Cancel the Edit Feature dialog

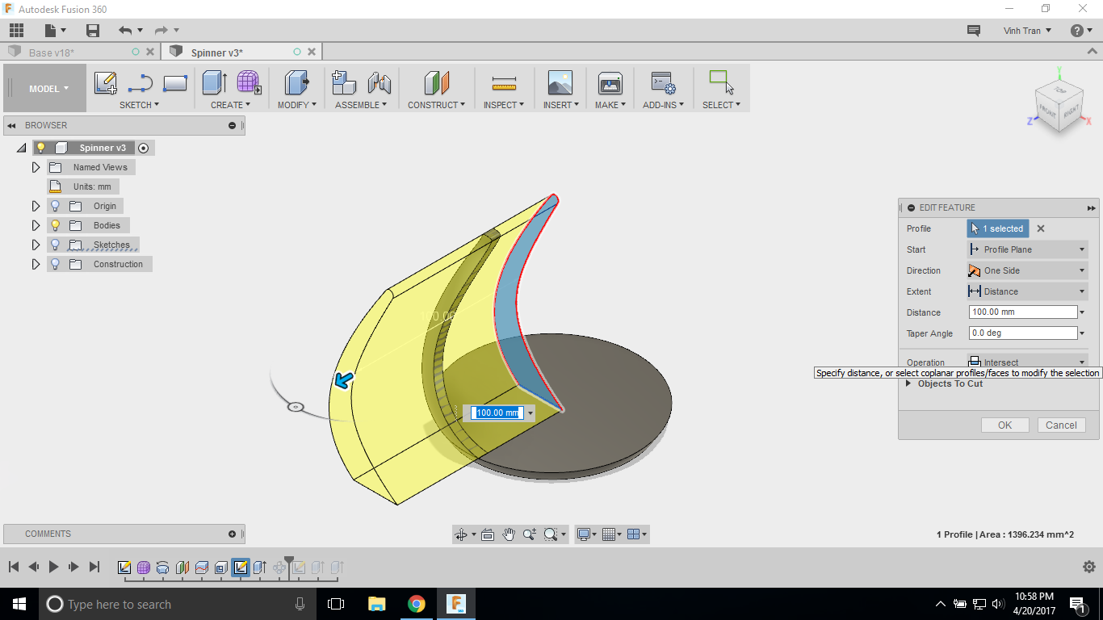(1061, 425)
